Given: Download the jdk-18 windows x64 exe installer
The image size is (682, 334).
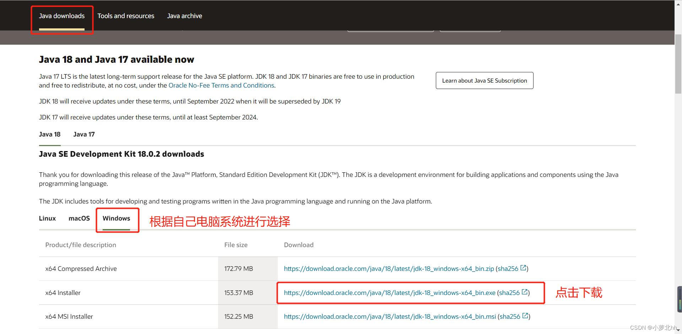Looking at the screenshot, I should 390,293.
